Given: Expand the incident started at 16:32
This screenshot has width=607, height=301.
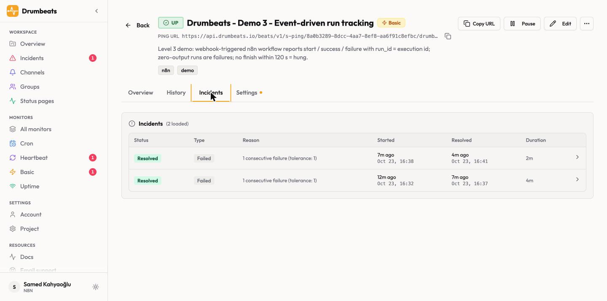Looking at the screenshot, I should pyautogui.click(x=577, y=179).
